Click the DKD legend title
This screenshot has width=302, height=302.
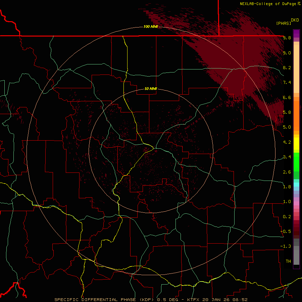pyautogui.click(x=295, y=20)
